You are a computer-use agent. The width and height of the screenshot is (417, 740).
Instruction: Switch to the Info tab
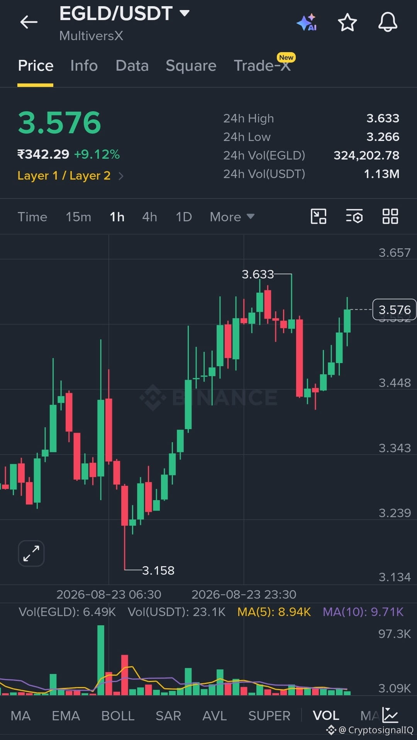point(84,66)
